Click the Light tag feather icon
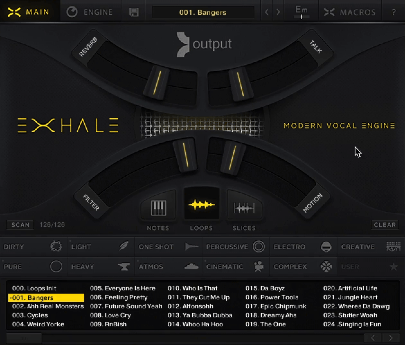 123,246
